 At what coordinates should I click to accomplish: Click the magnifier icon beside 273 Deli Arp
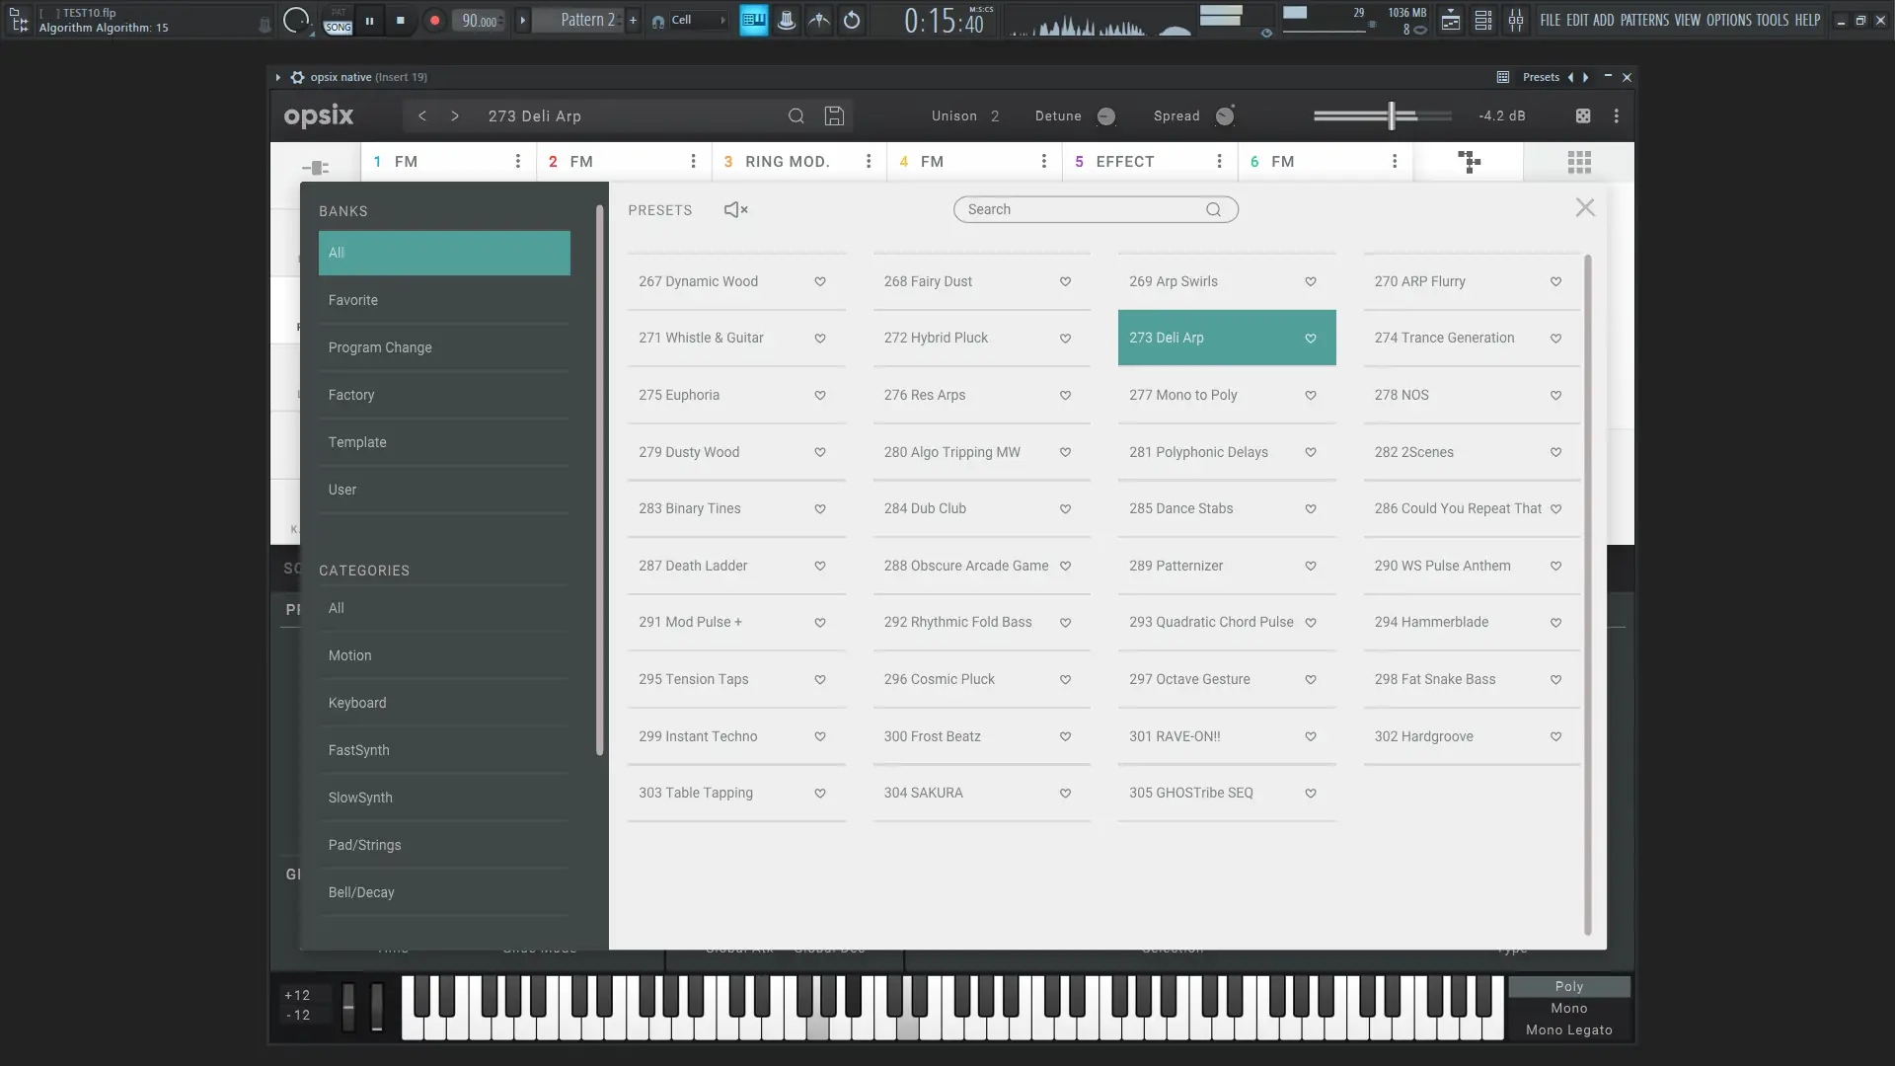[x=796, y=116]
